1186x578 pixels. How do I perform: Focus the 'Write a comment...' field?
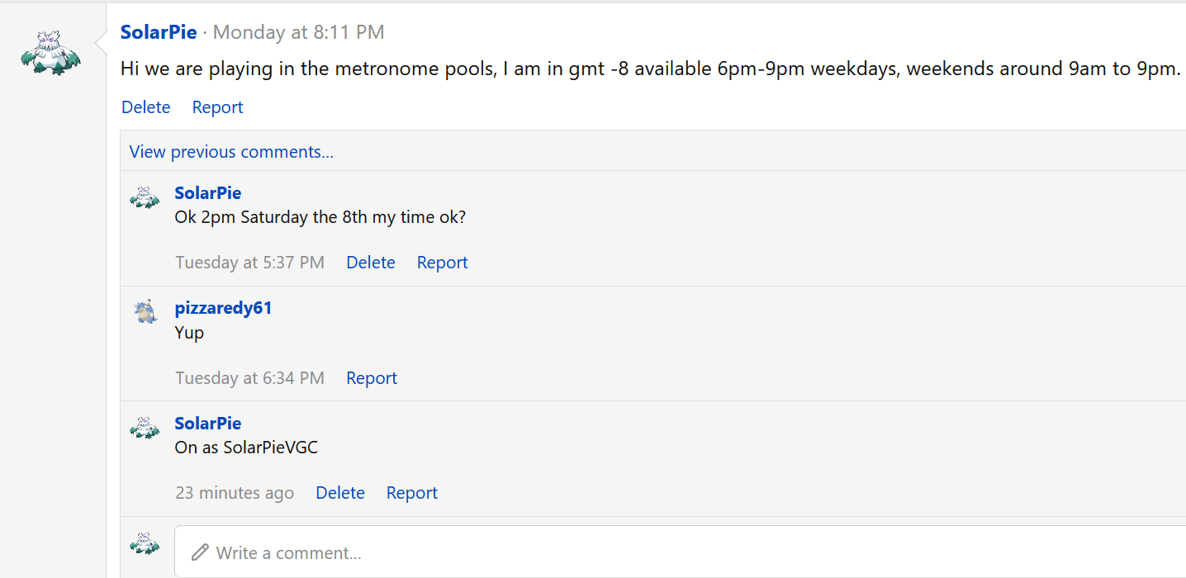click(x=680, y=552)
